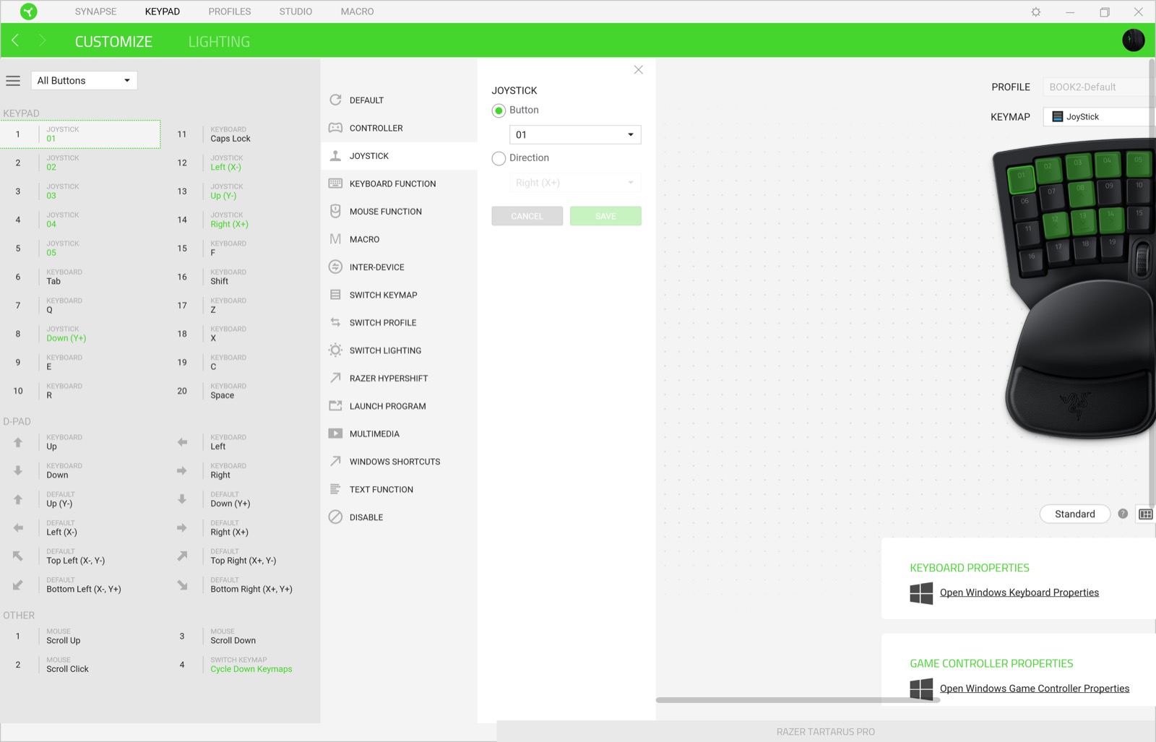Select Joystick in function list
The width and height of the screenshot is (1156, 742).
pyautogui.click(x=399, y=155)
